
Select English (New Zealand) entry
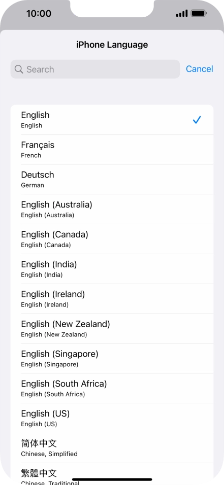pyautogui.click(x=112, y=329)
